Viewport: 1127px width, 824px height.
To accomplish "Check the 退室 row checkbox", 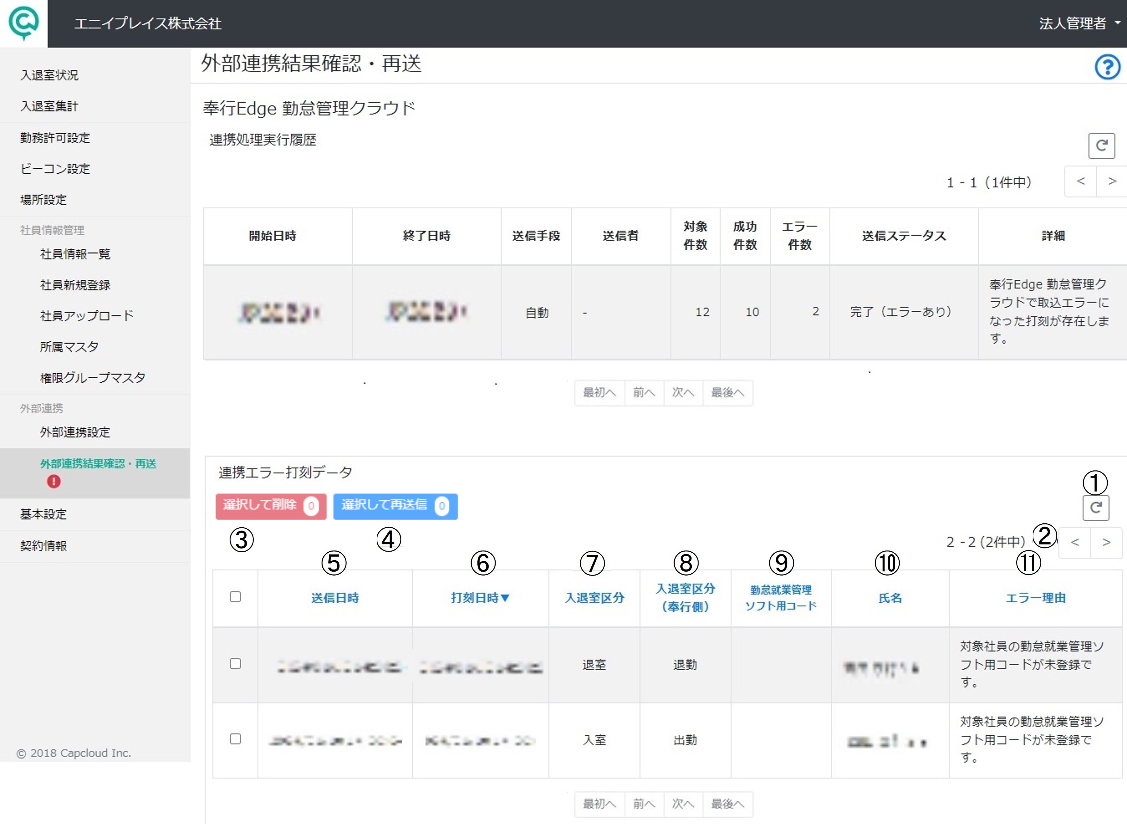I will [235, 663].
